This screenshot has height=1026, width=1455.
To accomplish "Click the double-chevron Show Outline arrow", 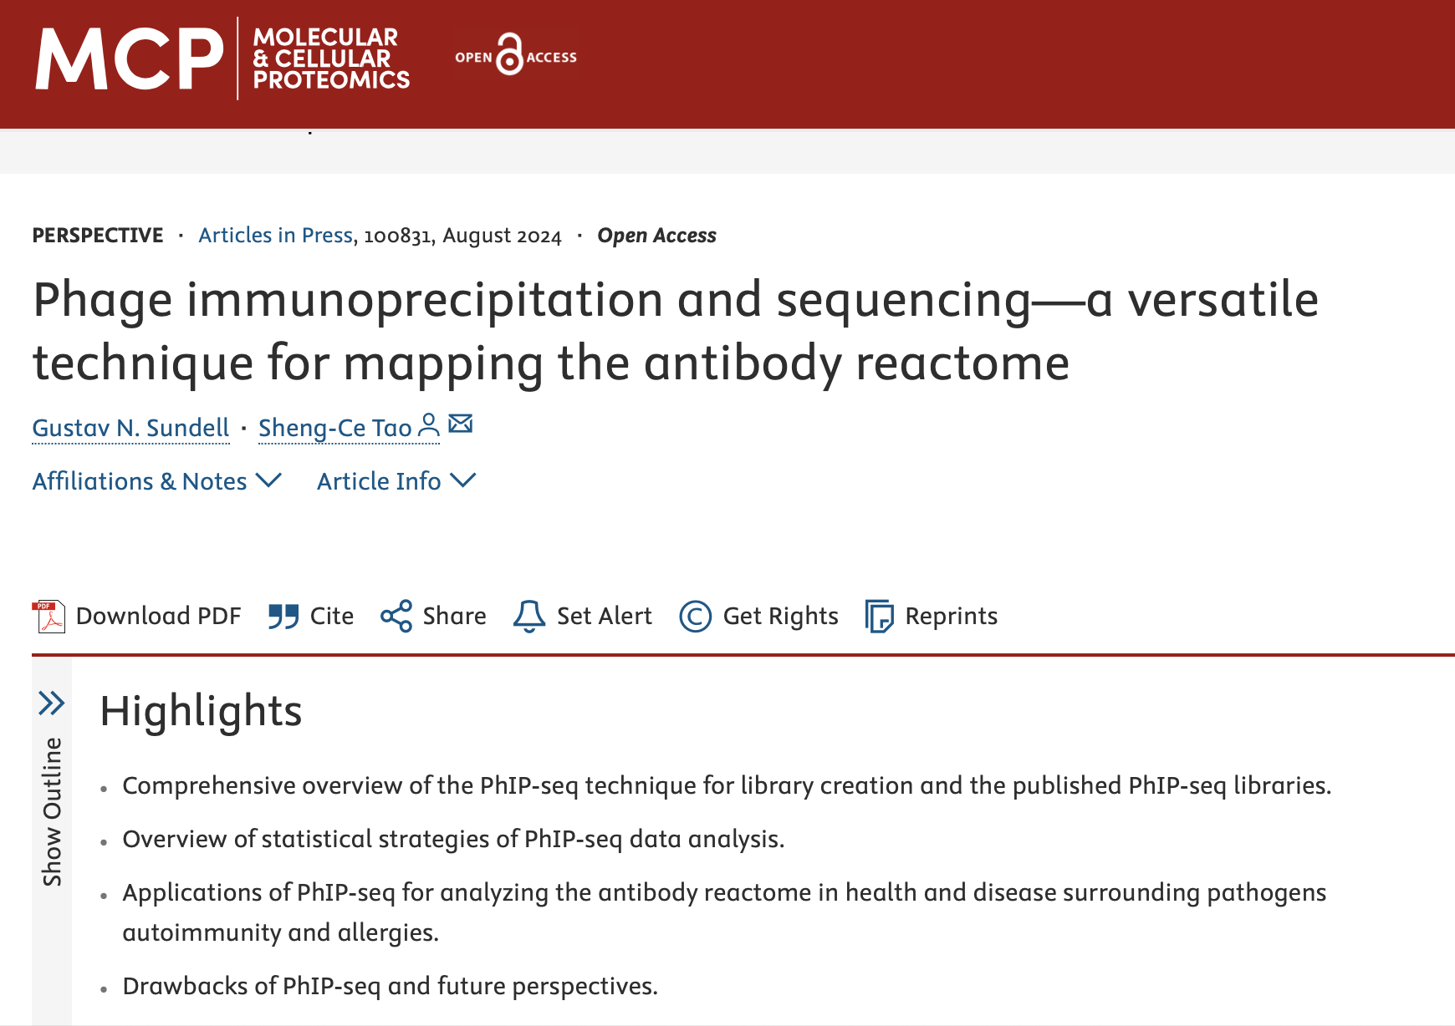I will point(51,703).
